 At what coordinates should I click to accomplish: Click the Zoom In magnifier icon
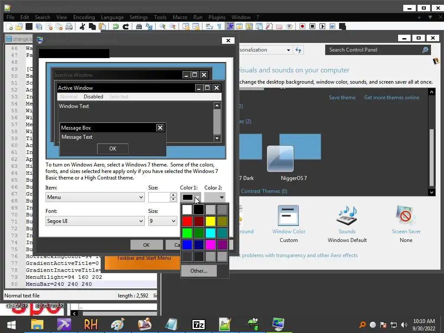click(x=162, y=26)
